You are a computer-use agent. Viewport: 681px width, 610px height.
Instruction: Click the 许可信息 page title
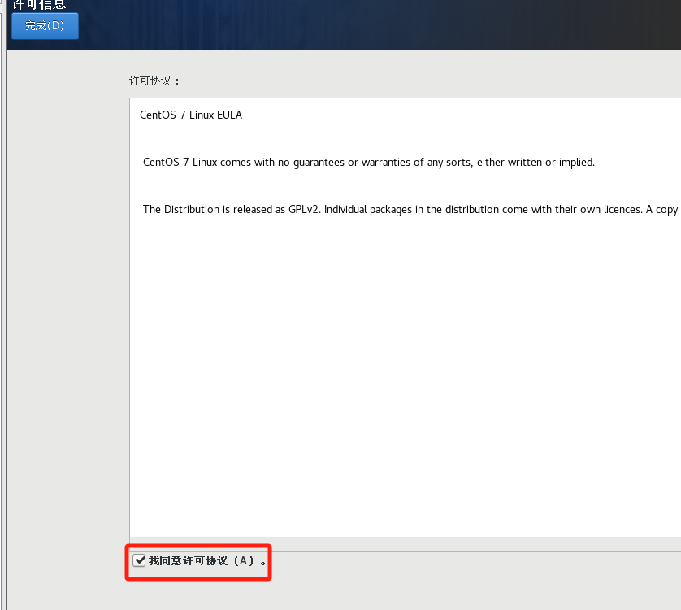point(39,5)
